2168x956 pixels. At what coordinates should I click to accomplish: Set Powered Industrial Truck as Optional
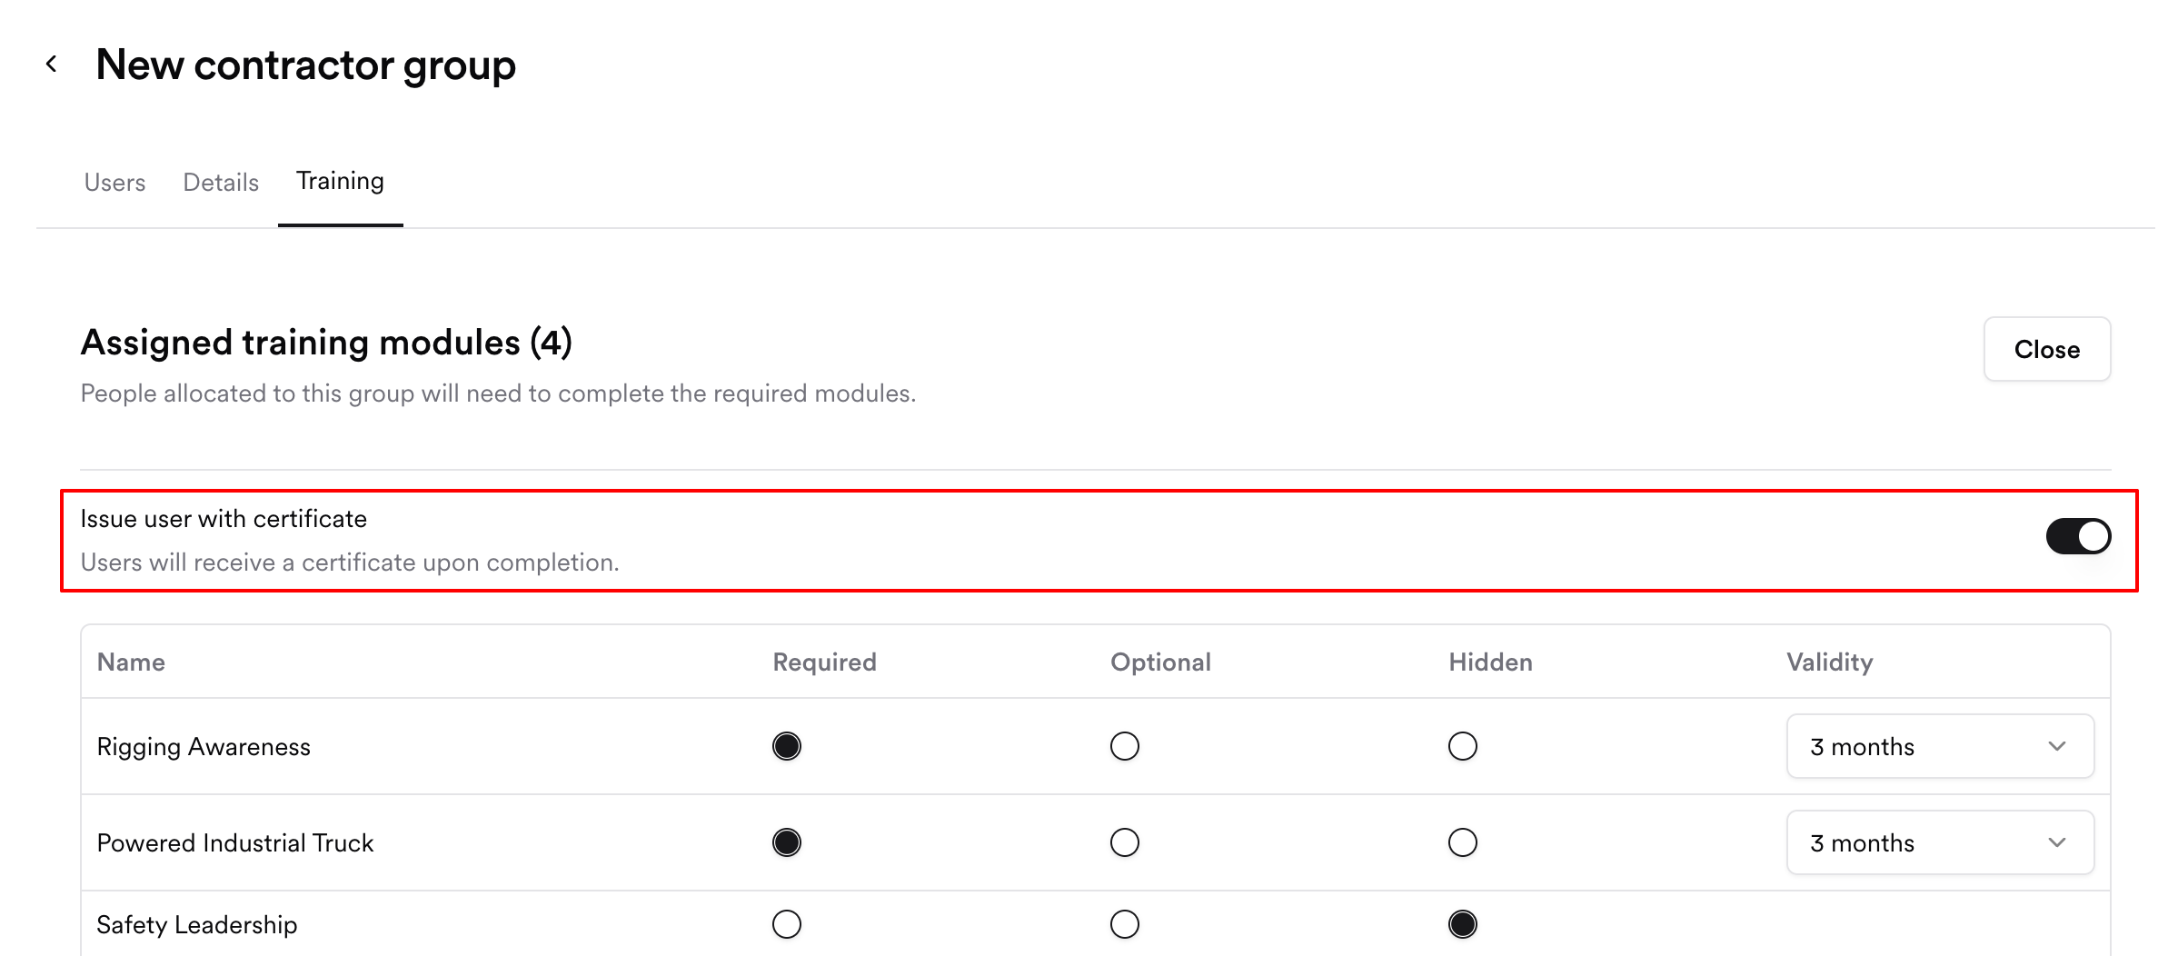coord(1124,842)
